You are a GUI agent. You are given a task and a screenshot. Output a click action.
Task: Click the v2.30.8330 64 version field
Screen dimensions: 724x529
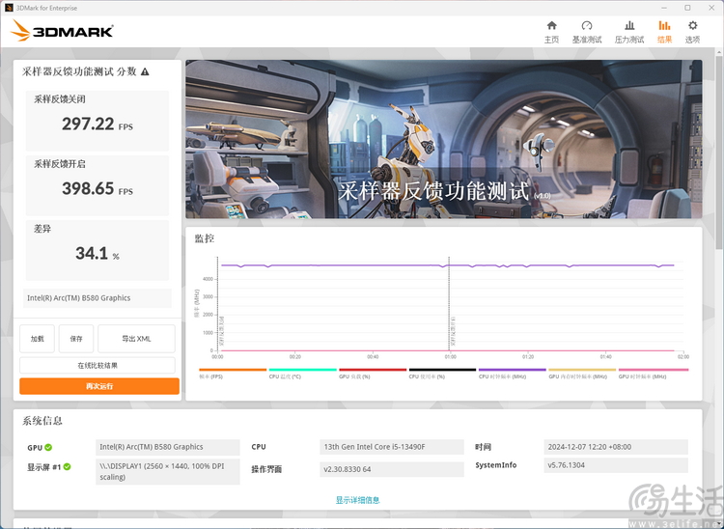[x=392, y=469]
